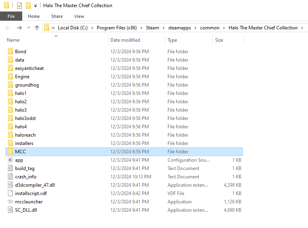Click steamapps breadcrumb in address bar
Viewport: 308px width, 228px height.
(179, 28)
